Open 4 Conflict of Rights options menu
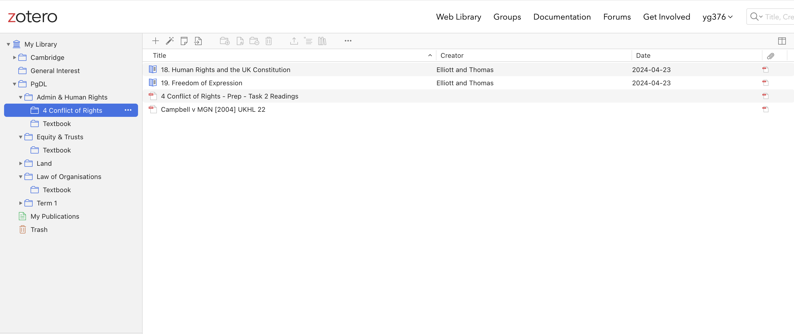Screen dimensions: 794x334 click(x=128, y=110)
